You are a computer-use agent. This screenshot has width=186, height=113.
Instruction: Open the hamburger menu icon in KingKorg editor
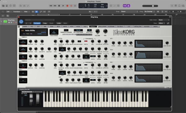point(19,27)
